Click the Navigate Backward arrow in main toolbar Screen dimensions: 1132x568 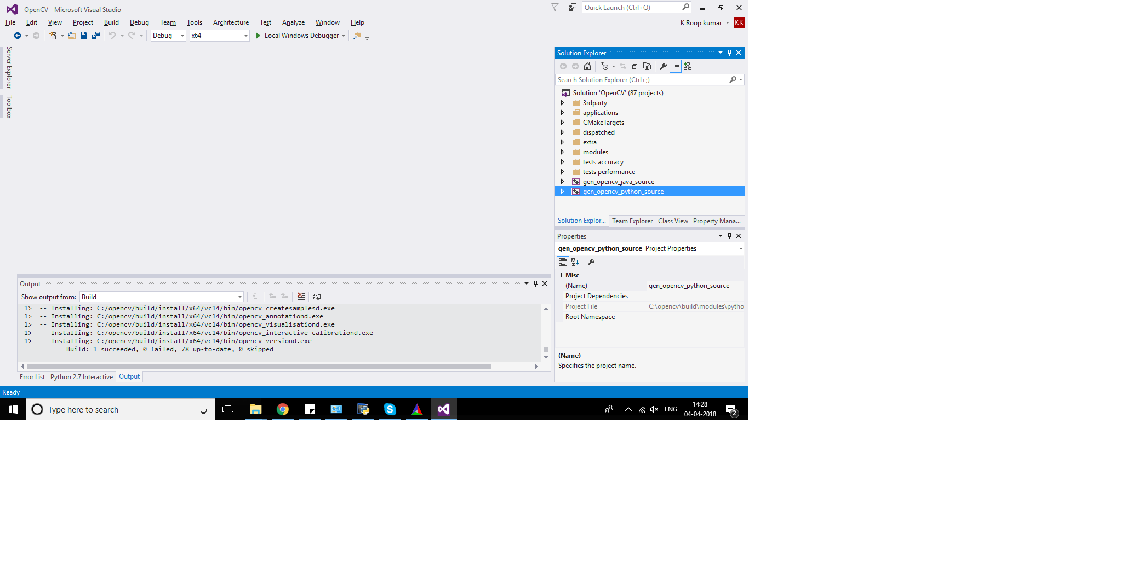click(18, 36)
